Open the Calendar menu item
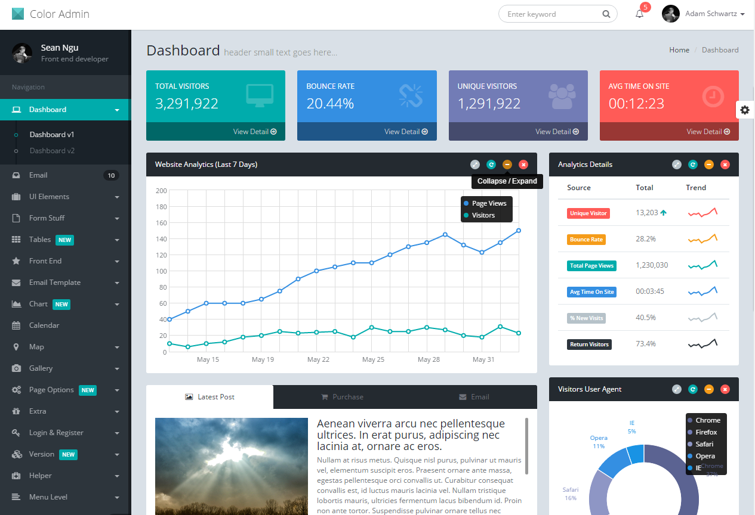The image size is (755, 515). coord(65,325)
